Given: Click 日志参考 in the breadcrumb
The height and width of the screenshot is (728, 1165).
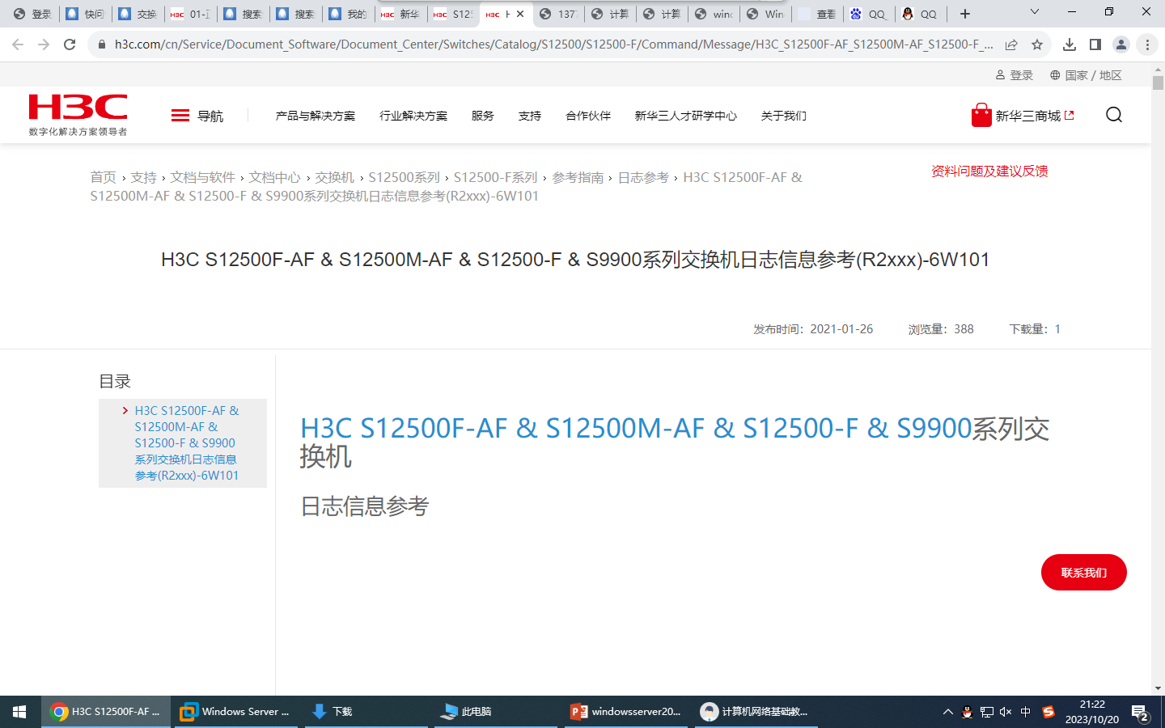Looking at the screenshot, I should pyautogui.click(x=644, y=177).
